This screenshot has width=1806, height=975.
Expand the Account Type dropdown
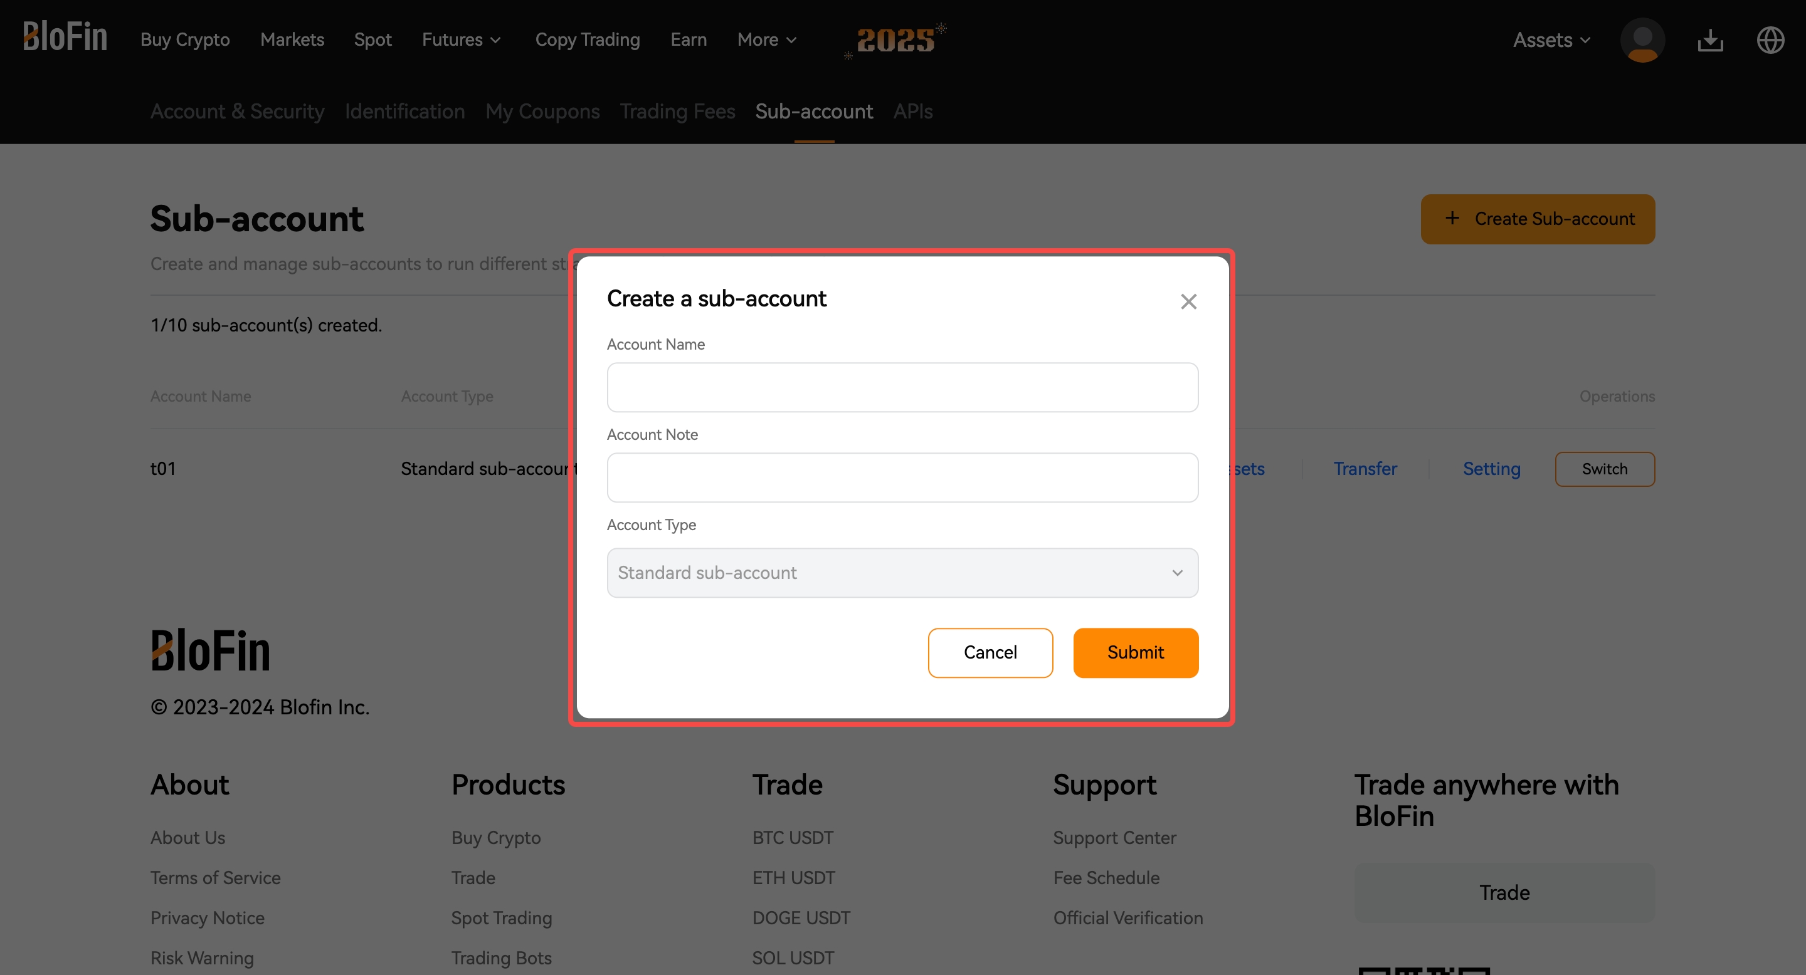point(902,572)
